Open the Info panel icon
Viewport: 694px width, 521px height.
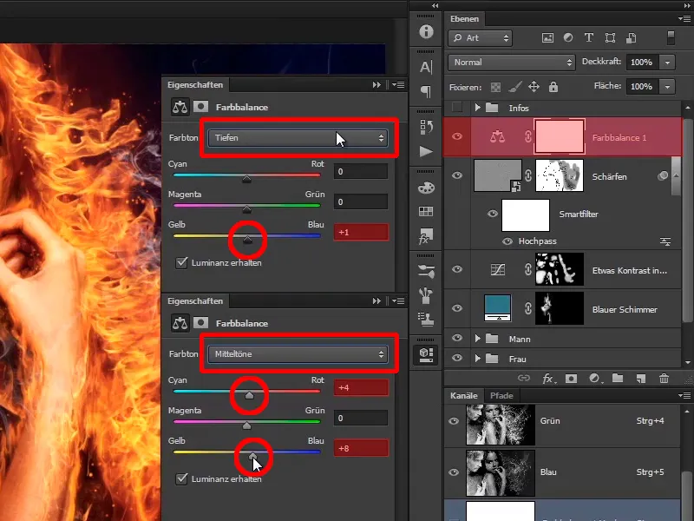[x=426, y=31]
